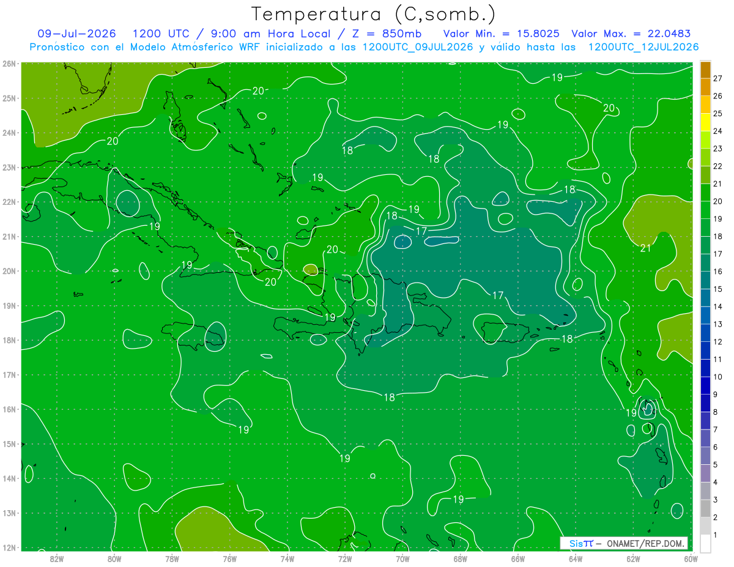Click the "14N" latitude axis label

click(9, 478)
